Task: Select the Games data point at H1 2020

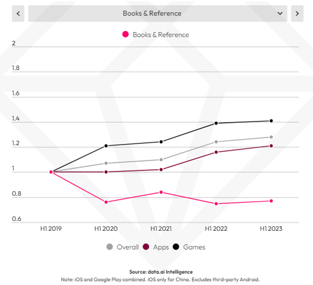Action: [106, 146]
